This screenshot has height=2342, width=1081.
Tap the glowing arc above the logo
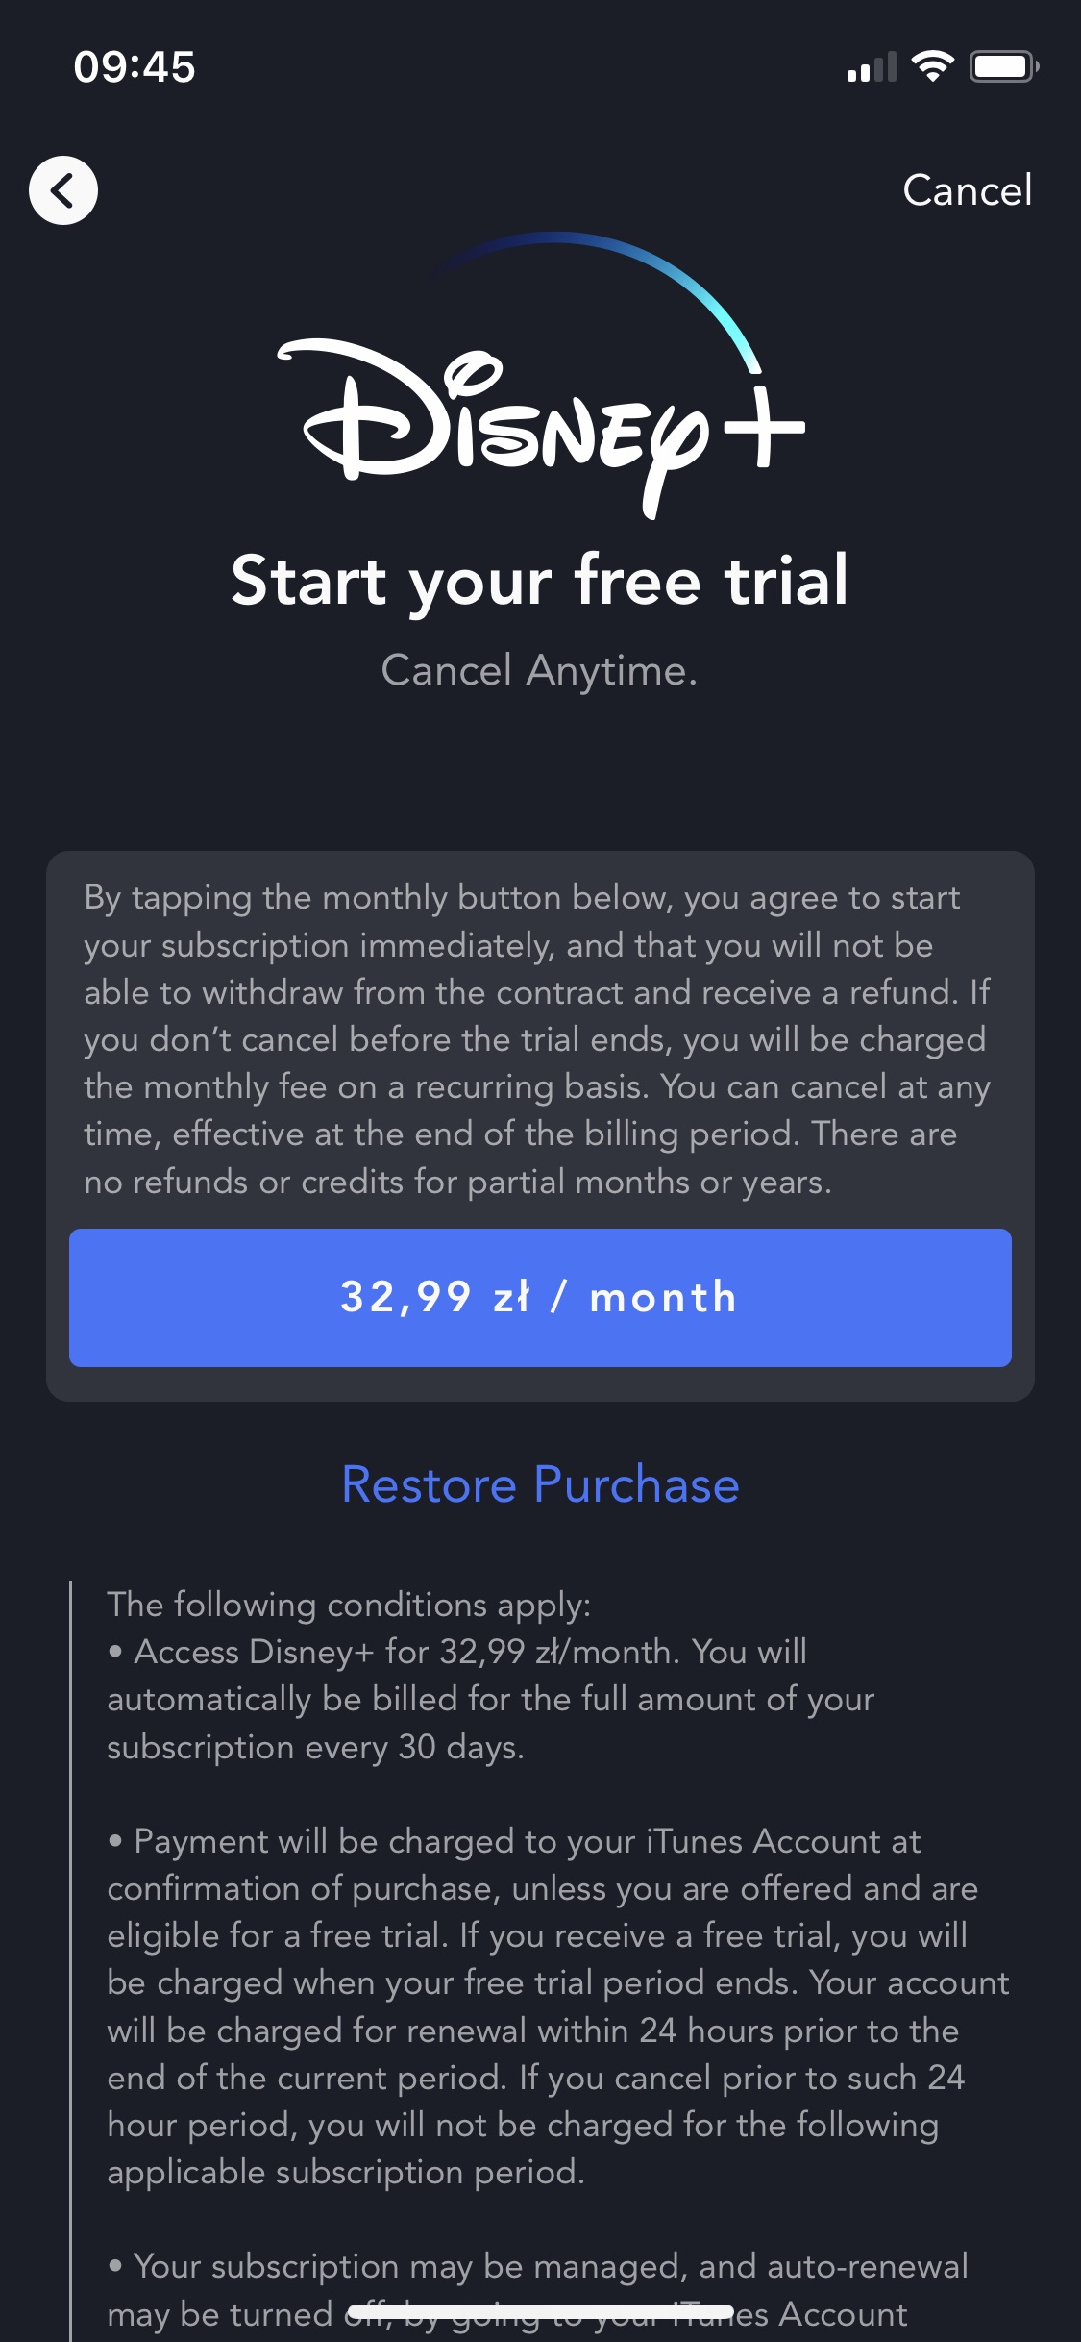596,293
